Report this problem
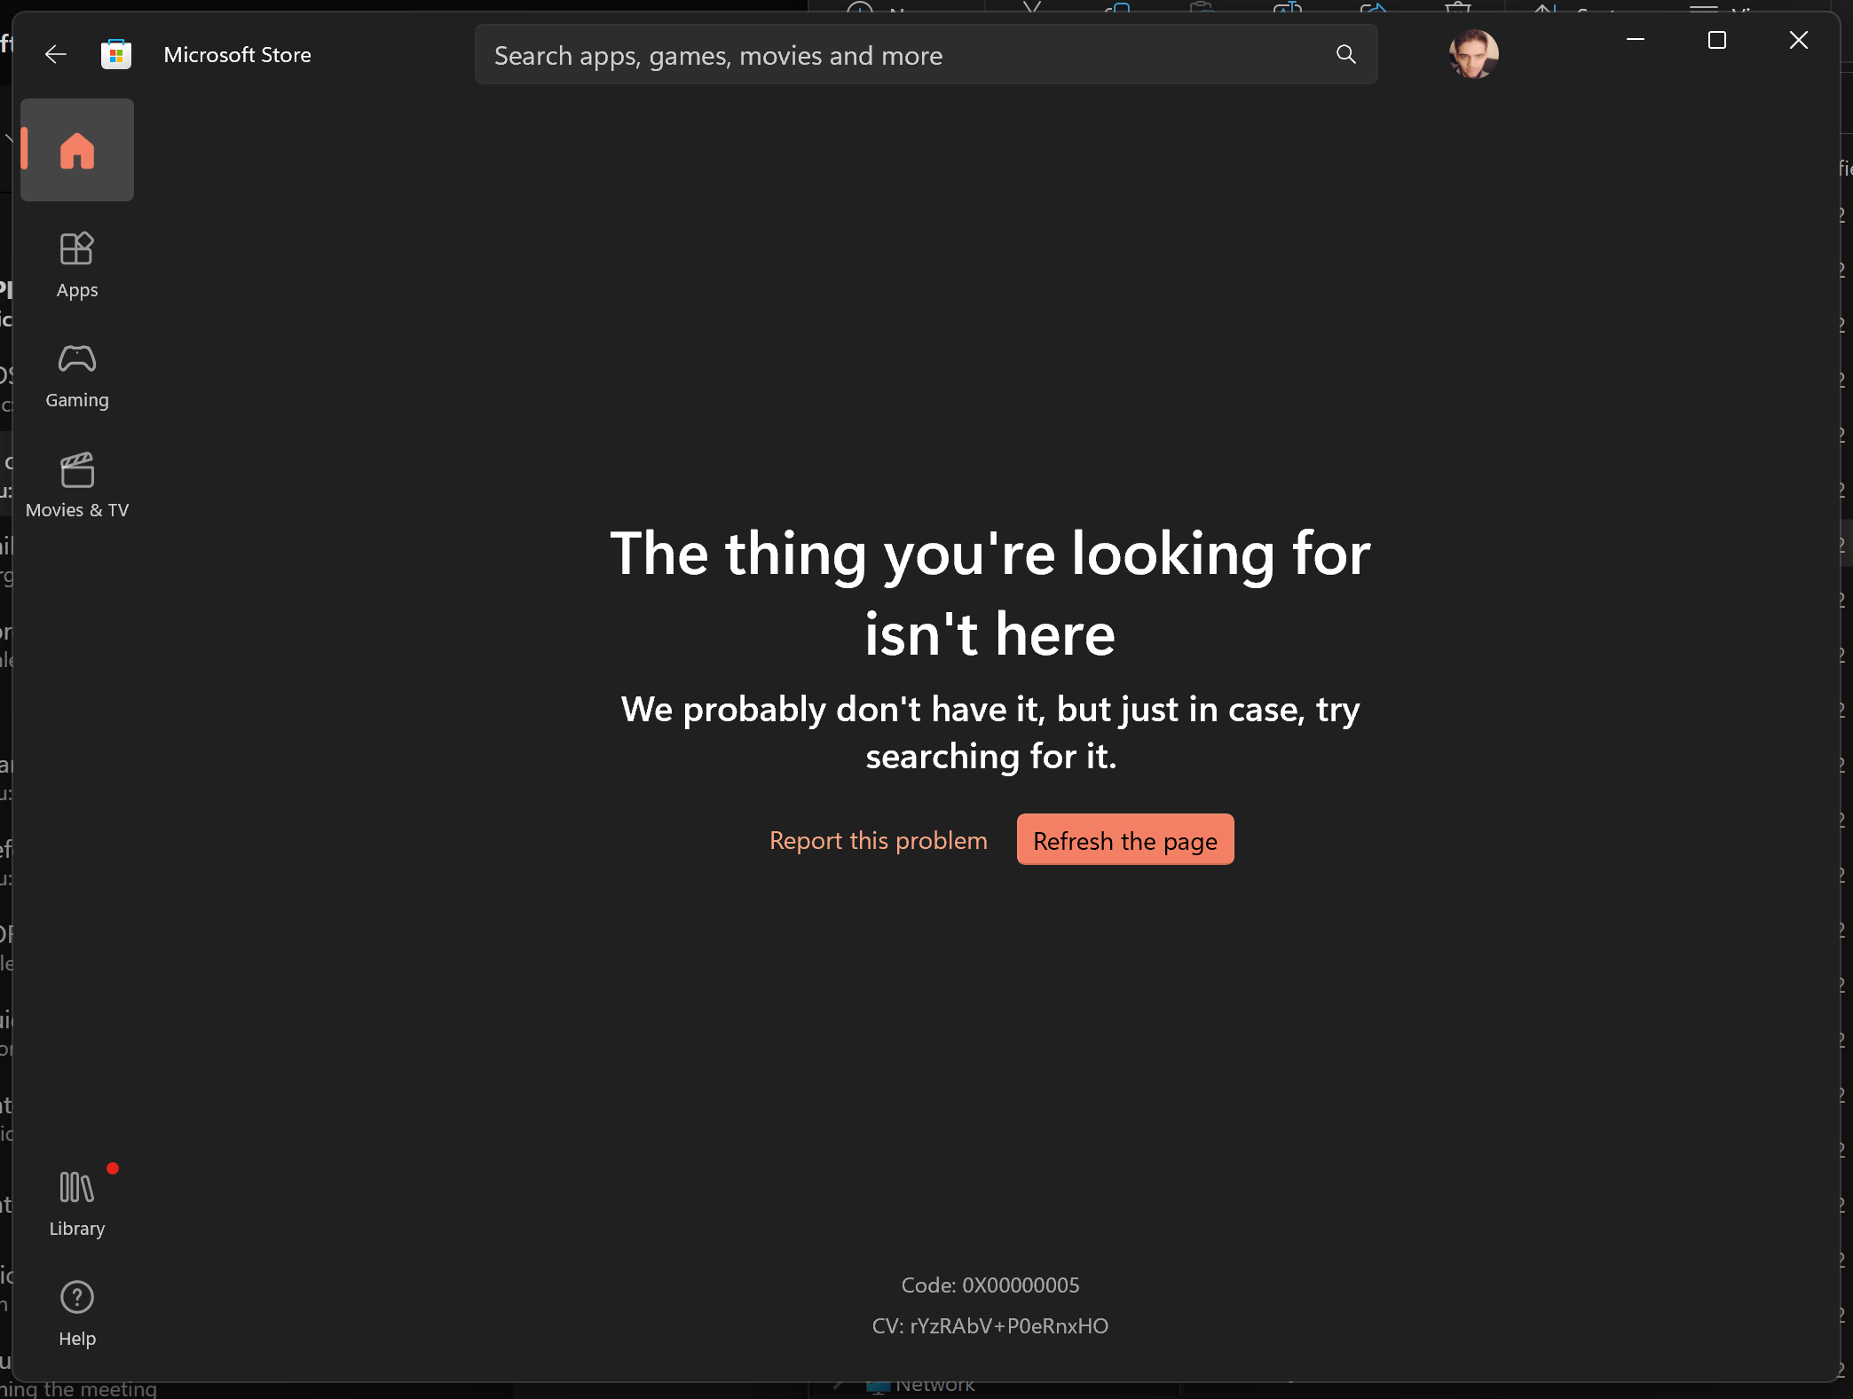The image size is (1853, 1399). click(878, 840)
